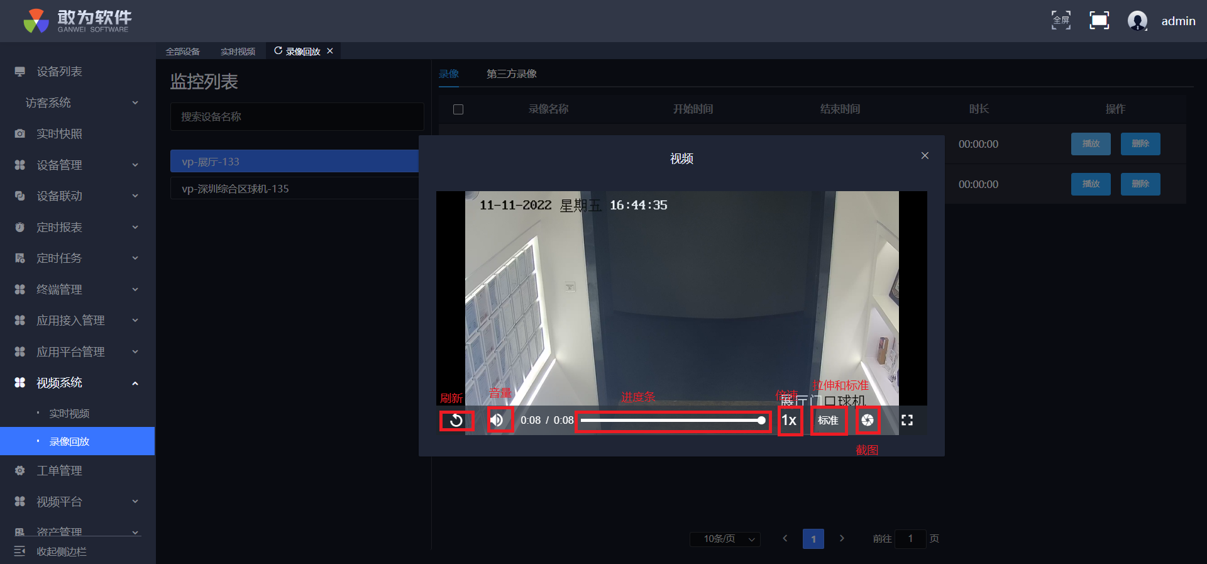Screen dimensions: 1207x564
Task: Toggle the select-all checkbox in table header
Action: click(458, 109)
